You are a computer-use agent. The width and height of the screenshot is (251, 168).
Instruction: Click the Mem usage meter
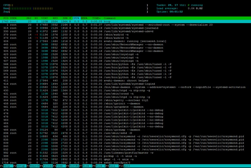pyautogui.click(x=76, y=8)
